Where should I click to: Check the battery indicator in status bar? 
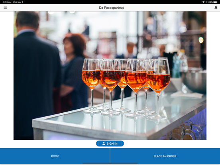click(215, 2)
